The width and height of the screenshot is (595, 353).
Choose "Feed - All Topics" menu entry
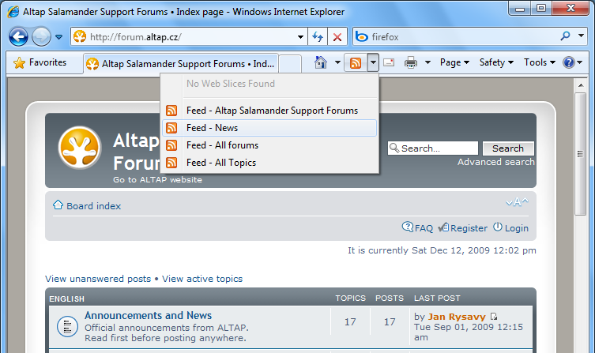pyautogui.click(x=220, y=163)
